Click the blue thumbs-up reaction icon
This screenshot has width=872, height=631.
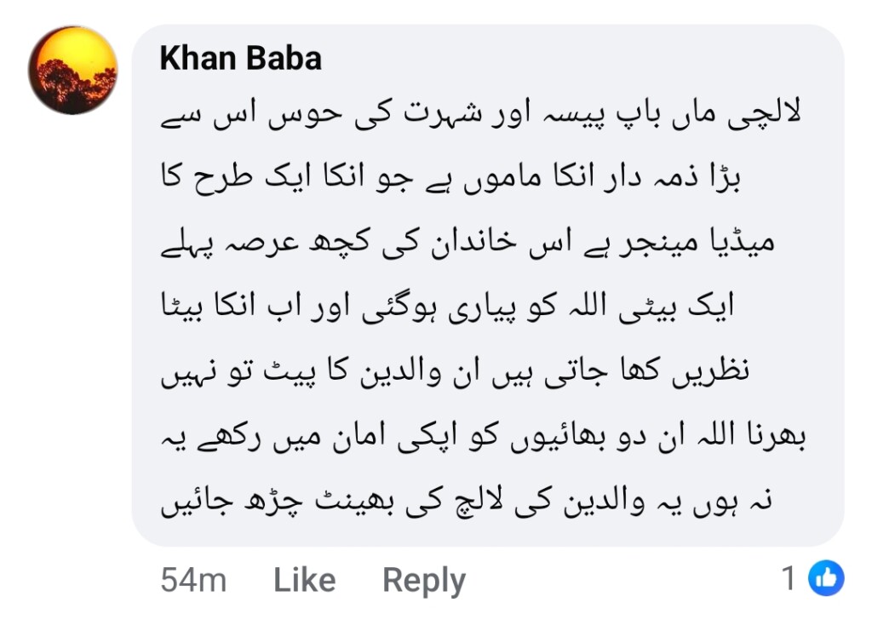click(x=825, y=579)
